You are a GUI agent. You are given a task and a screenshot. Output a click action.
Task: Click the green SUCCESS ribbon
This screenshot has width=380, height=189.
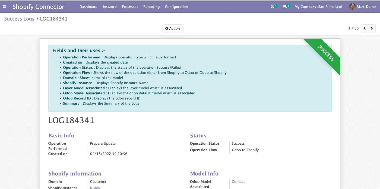click(x=326, y=53)
